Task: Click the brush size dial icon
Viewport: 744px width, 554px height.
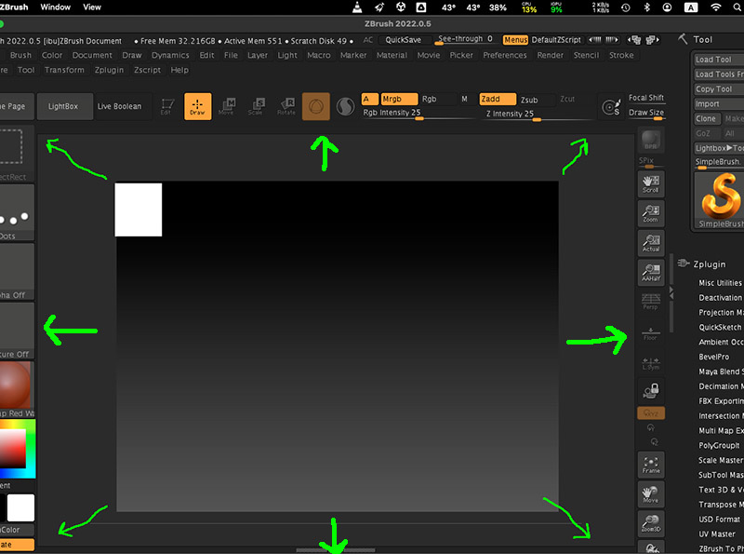Action: [611, 107]
